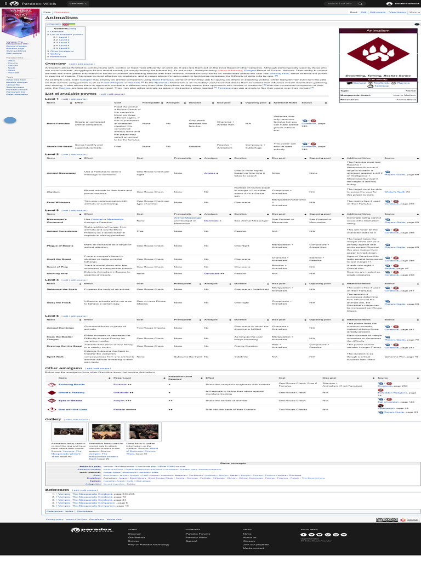Open the Protean link in amalgams table

(x=118, y=409)
